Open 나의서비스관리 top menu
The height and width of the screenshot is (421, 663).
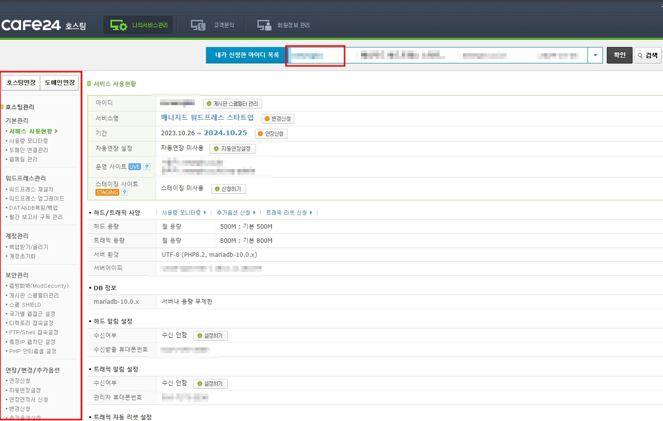(x=138, y=25)
